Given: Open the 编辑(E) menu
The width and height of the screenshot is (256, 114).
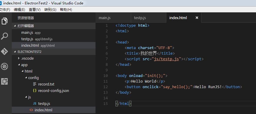Looking at the screenshot, I should pyautogui.click(x=19, y=10).
